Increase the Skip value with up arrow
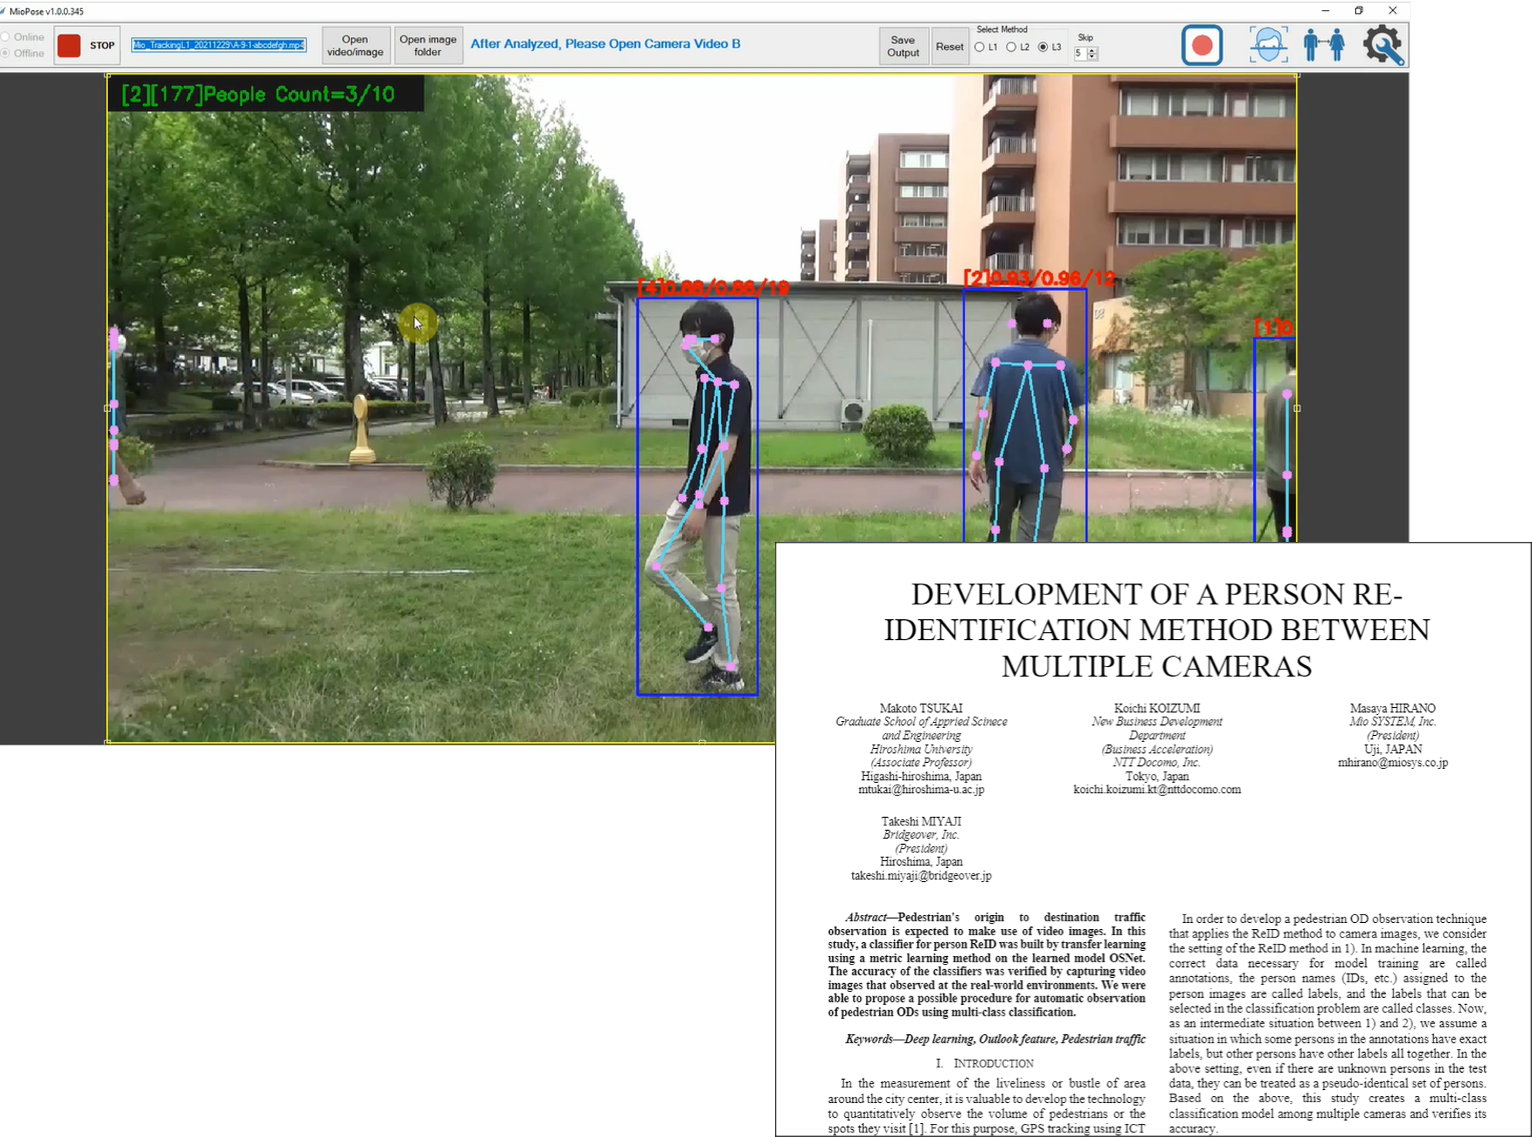This screenshot has height=1137, width=1532. click(1092, 50)
